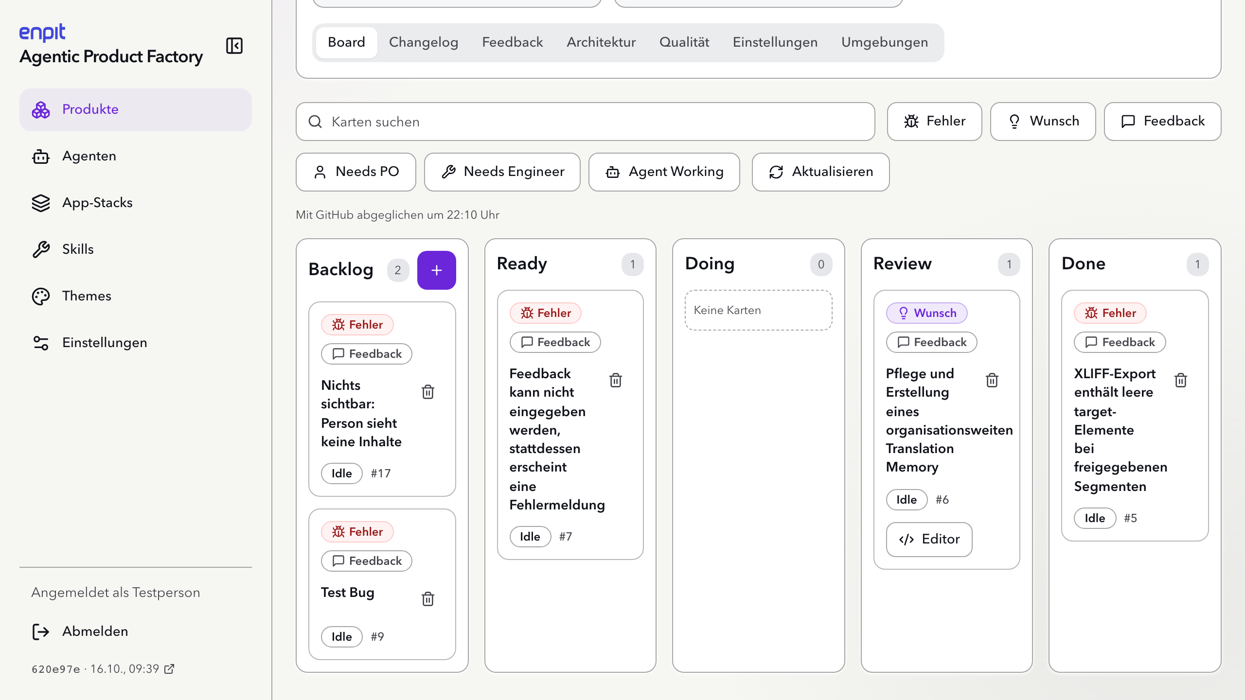Screen dimensions: 1245x700
Task: Click Idle status on card #7
Action: point(530,537)
